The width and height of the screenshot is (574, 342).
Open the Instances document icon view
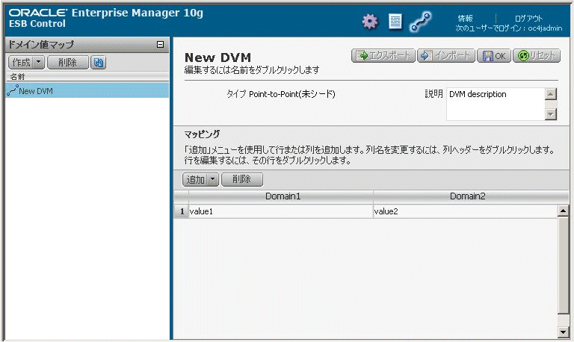[395, 22]
